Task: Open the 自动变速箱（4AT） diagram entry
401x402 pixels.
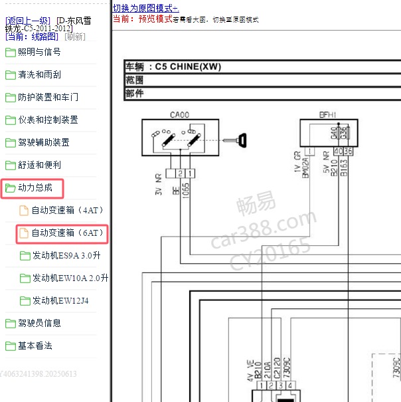Action: point(67,210)
